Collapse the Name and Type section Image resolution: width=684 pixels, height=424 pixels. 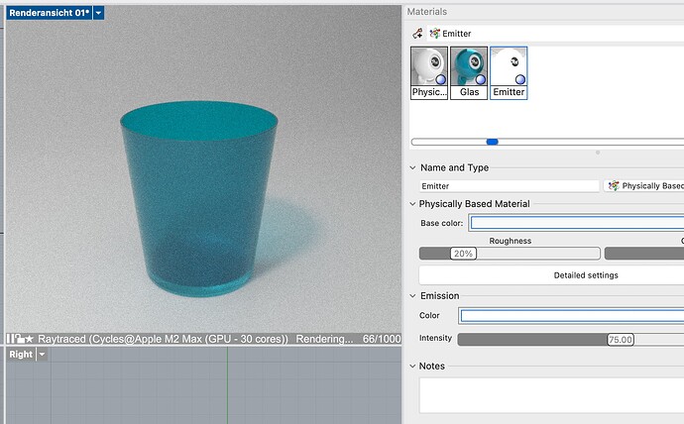click(411, 168)
